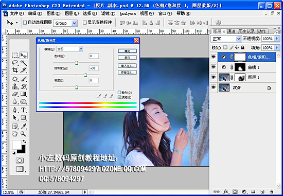Select the Move tool in toolbox

pos(24,55)
